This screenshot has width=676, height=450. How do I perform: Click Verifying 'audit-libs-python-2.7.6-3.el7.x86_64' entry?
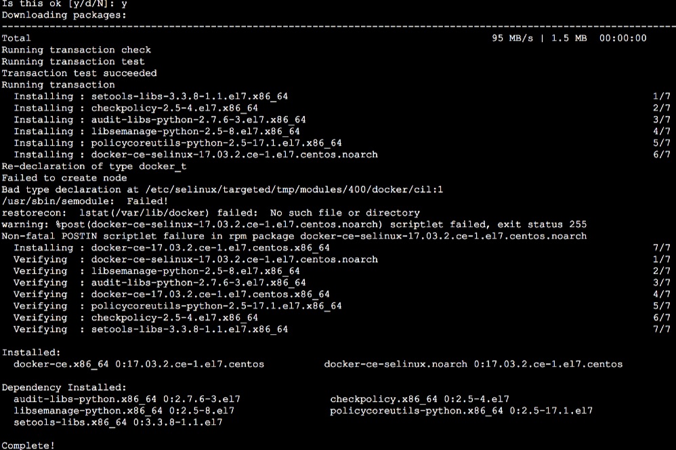pyautogui.click(x=198, y=283)
